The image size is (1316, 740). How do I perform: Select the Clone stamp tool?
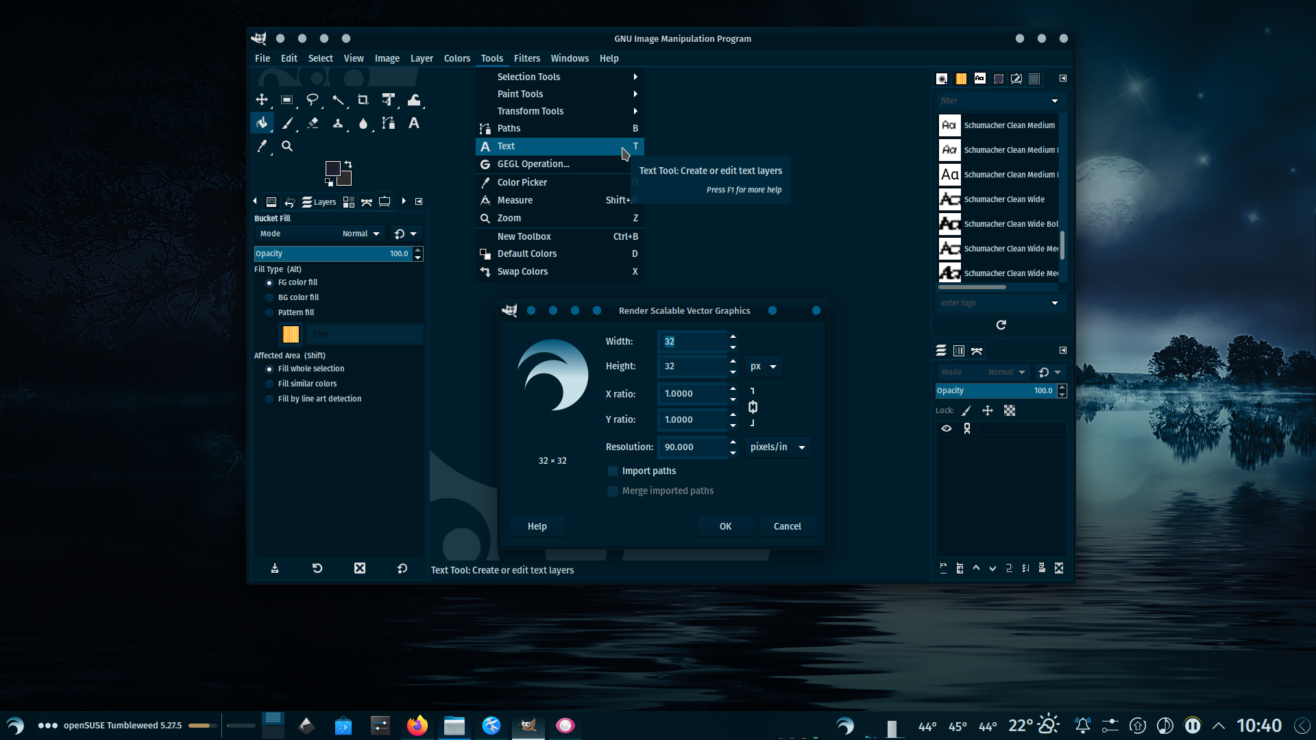338,123
